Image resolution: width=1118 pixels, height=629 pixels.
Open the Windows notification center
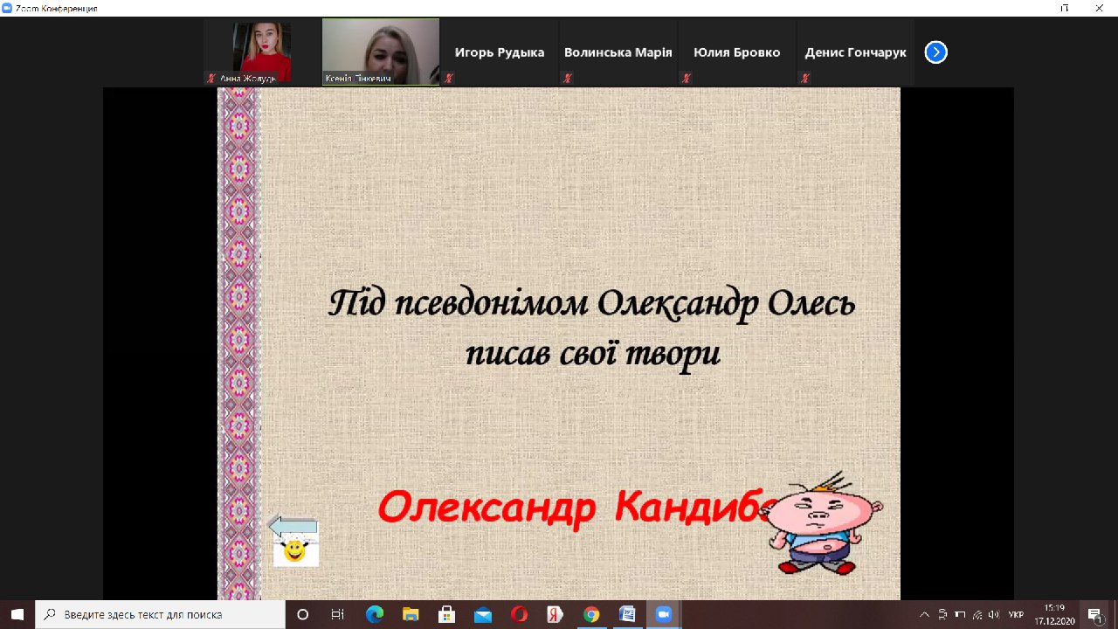pyautogui.click(x=1094, y=614)
